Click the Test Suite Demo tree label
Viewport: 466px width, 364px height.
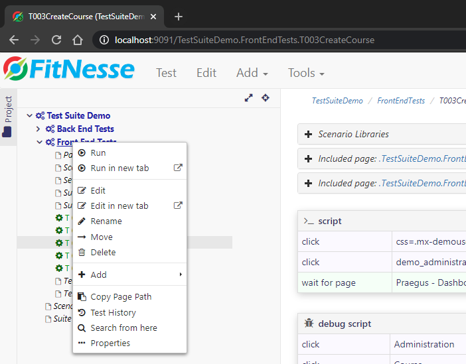coord(78,115)
